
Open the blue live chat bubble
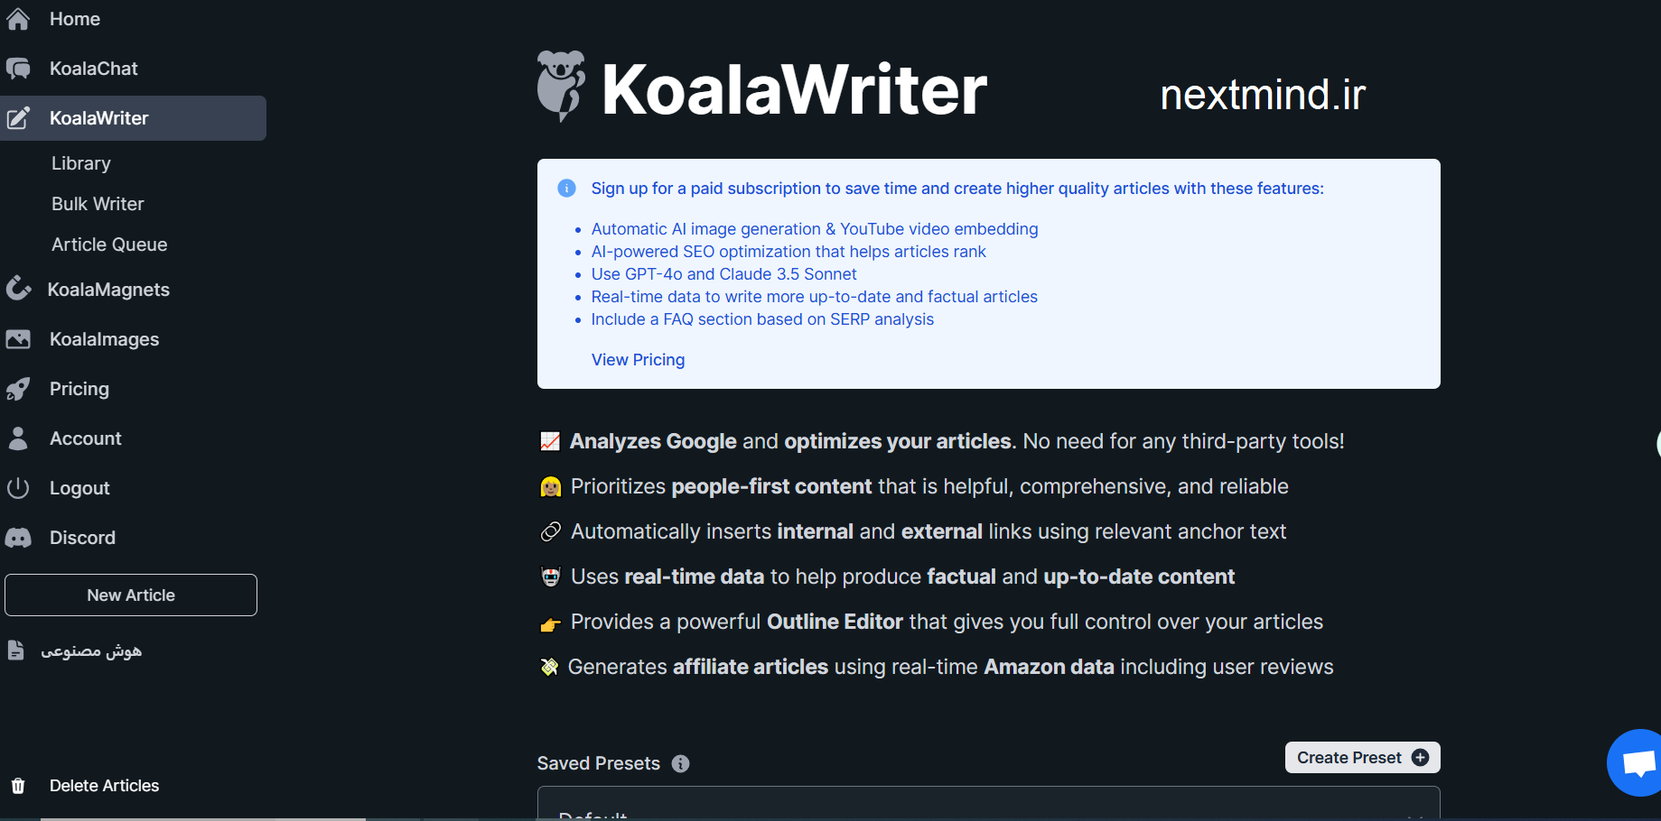coord(1637,763)
